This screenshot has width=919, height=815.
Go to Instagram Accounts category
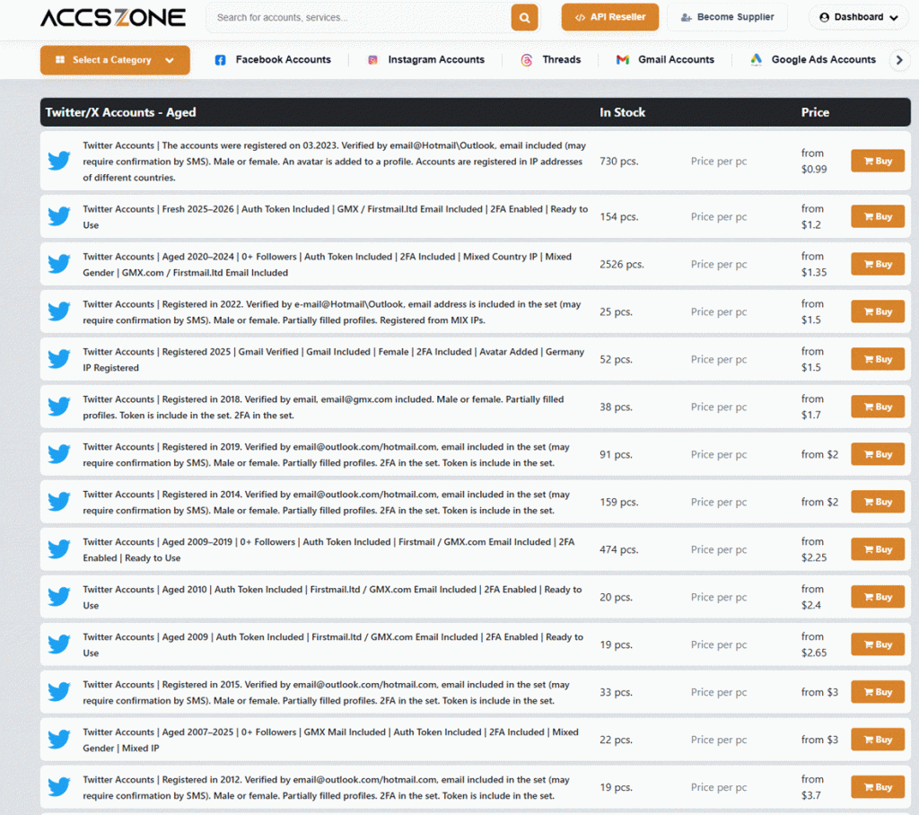pos(436,60)
